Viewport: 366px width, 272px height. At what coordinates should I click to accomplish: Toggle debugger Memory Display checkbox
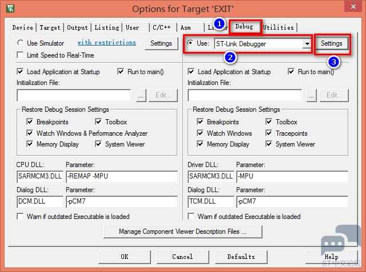pyautogui.click(x=200, y=144)
